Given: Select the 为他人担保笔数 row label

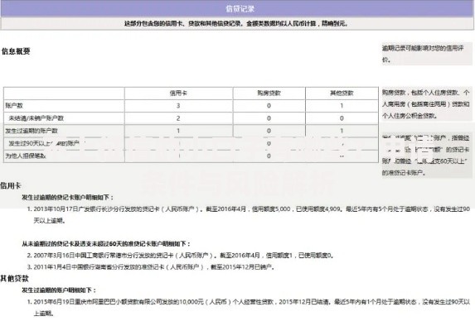Looking at the screenshot, I should (x=26, y=156).
